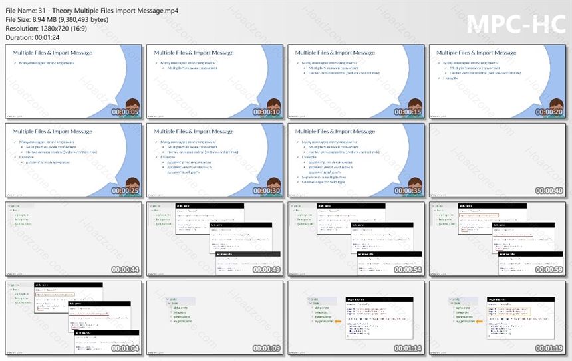
Task: Select alpha.proto file in the 00:01:09 thumbnail
Action: tap(180, 308)
